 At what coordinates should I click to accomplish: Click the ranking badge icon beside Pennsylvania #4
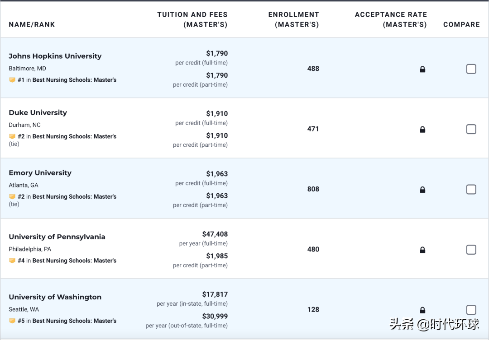pyautogui.click(x=12, y=261)
